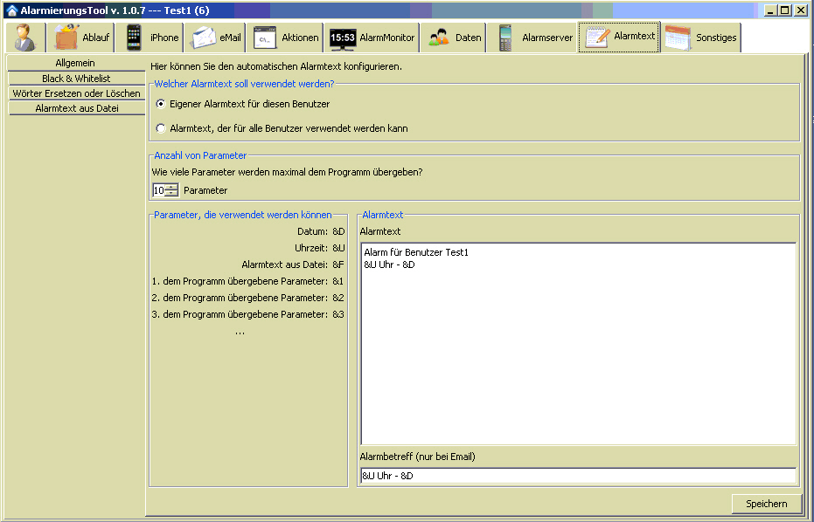Switch to the Black & Whitelist section
This screenshot has height=522, width=814.
pos(75,79)
